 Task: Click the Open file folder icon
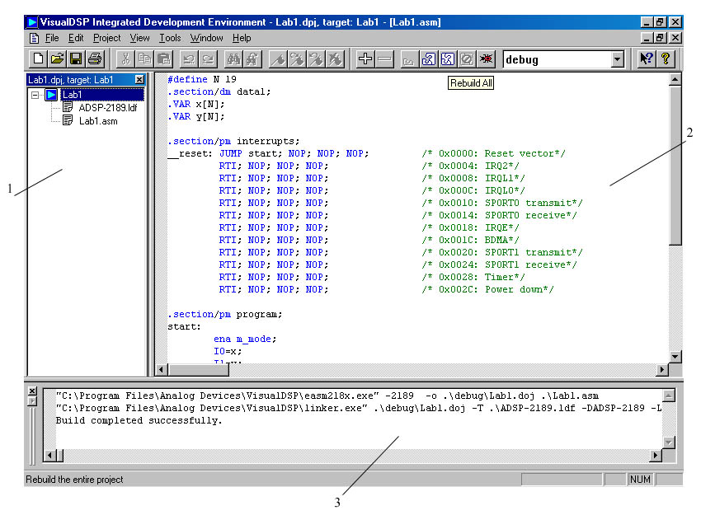pos(57,59)
